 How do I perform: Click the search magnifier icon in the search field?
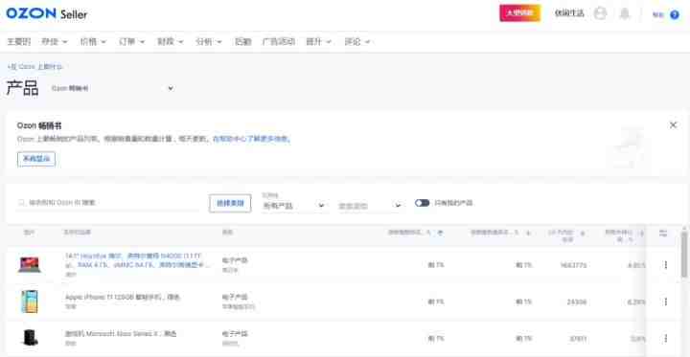pos(21,203)
